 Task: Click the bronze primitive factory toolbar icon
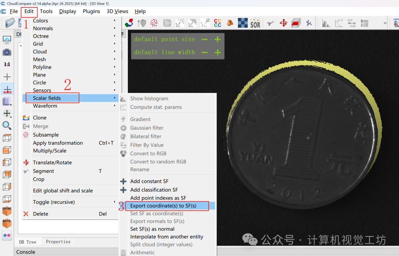(230, 23)
